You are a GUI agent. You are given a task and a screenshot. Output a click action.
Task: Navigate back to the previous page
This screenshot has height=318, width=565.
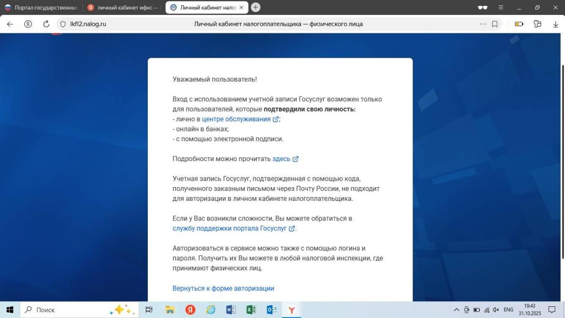click(10, 23)
